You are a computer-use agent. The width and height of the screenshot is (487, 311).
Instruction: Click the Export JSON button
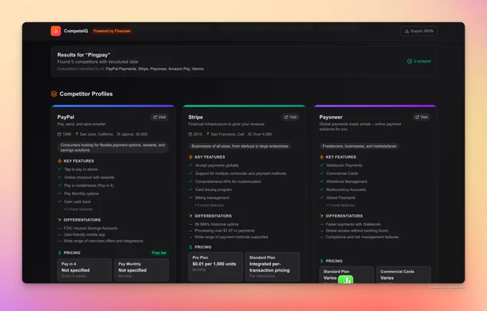point(419,31)
